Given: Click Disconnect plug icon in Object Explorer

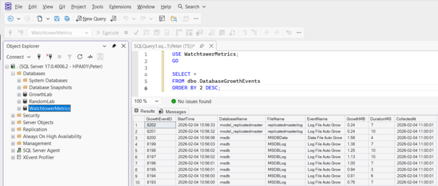Looking at the screenshot, I should [49, 57].
